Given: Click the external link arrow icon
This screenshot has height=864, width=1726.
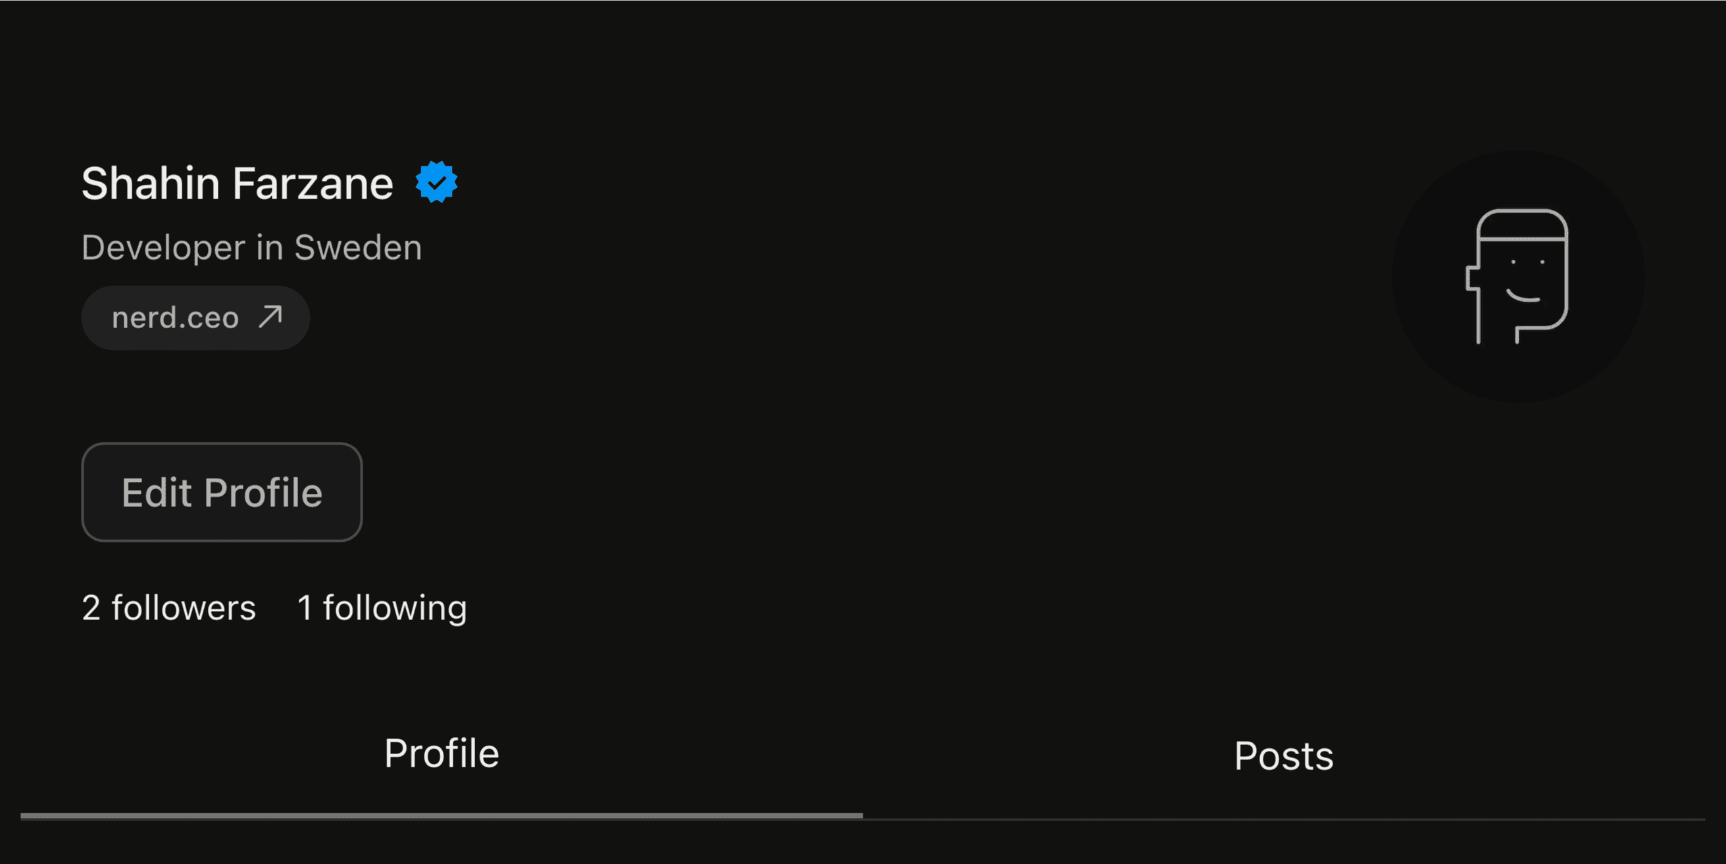Looking at the screenshot, I should pyautogui.click(x=270, y=317).
